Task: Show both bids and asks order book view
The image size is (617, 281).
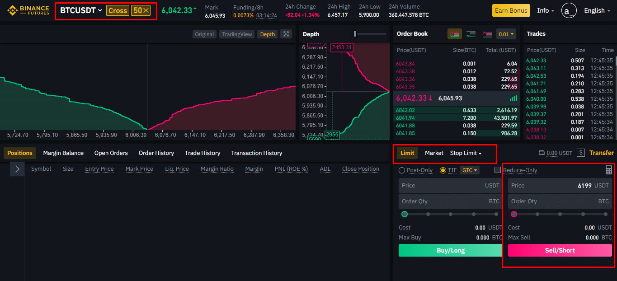Action: [x=455, y=34]
